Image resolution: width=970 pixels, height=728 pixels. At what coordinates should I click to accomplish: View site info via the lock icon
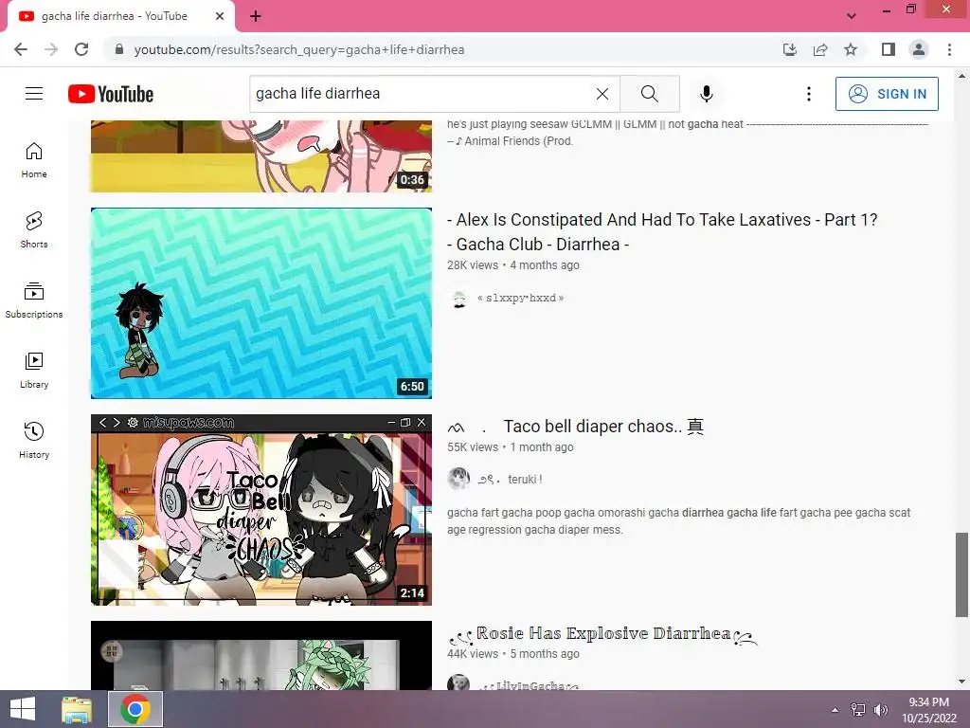tap(119, 49)
